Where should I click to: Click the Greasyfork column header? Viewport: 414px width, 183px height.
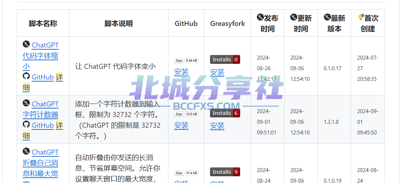pyautogui.click(x=227, y=23)
